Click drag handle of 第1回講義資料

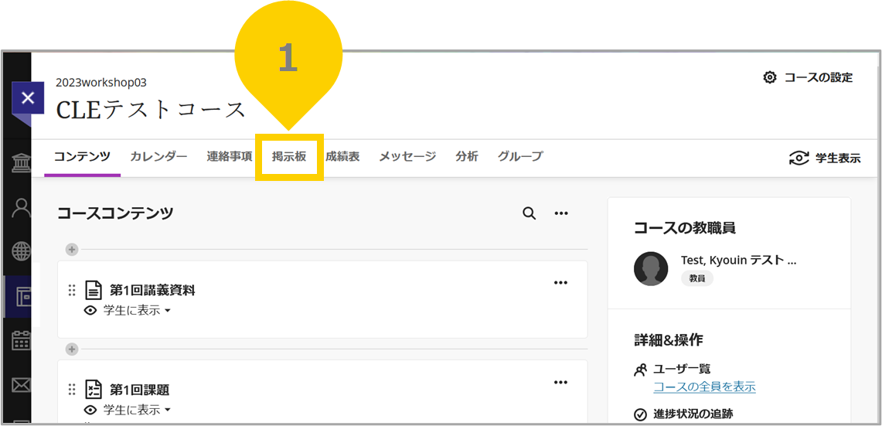[71, 291]
